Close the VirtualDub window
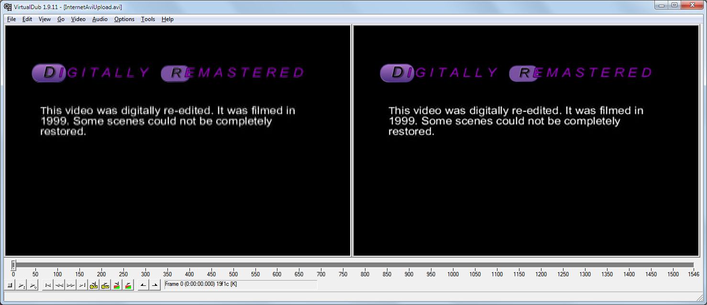Viewport: 707px width, 305px height. point(692,5)
